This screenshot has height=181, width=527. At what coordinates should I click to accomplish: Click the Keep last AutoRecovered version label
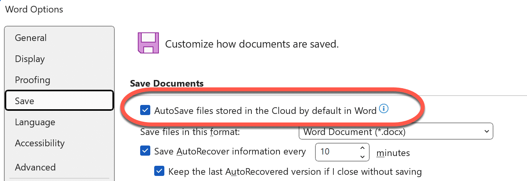[x=295, y=171]
